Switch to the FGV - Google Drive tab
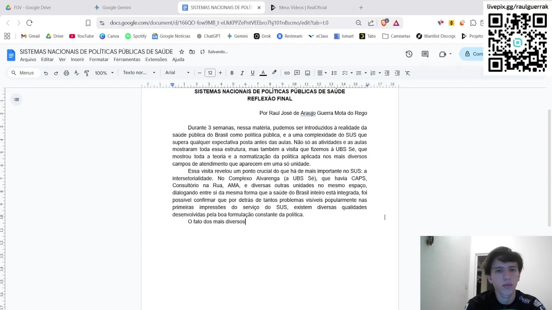The image size is (552, 310). (32, 7)
